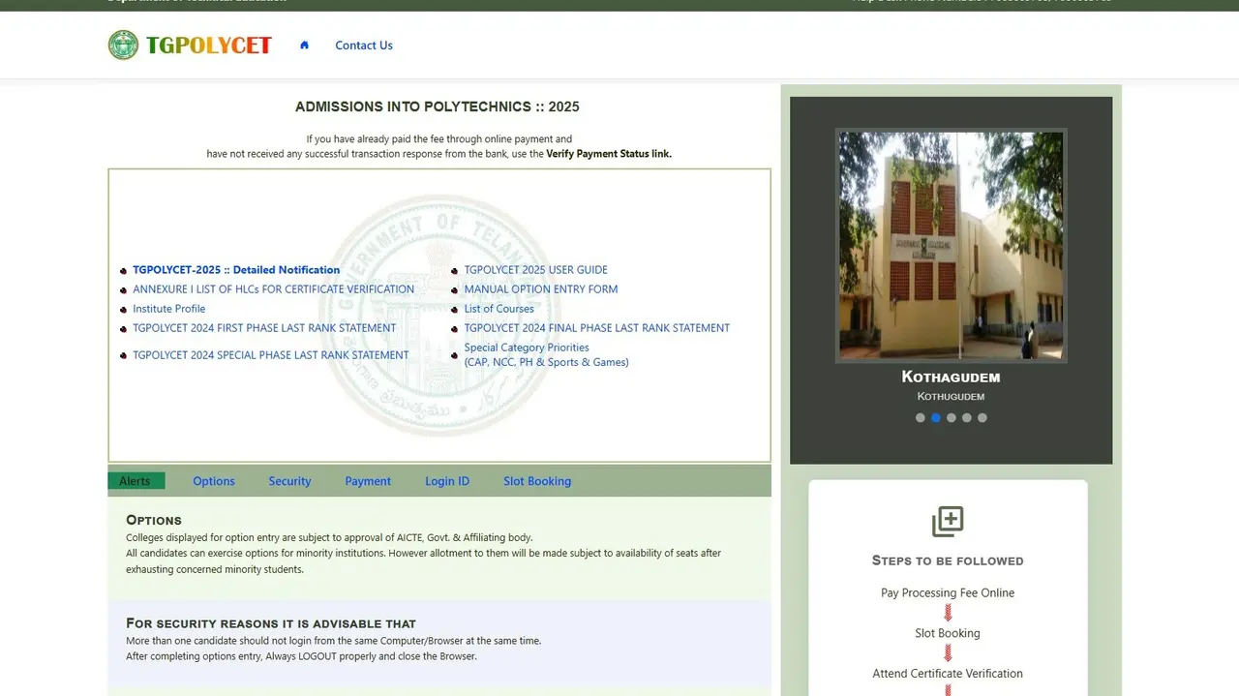
Task: Switch to the Security tab
Action: pos(289,480)
